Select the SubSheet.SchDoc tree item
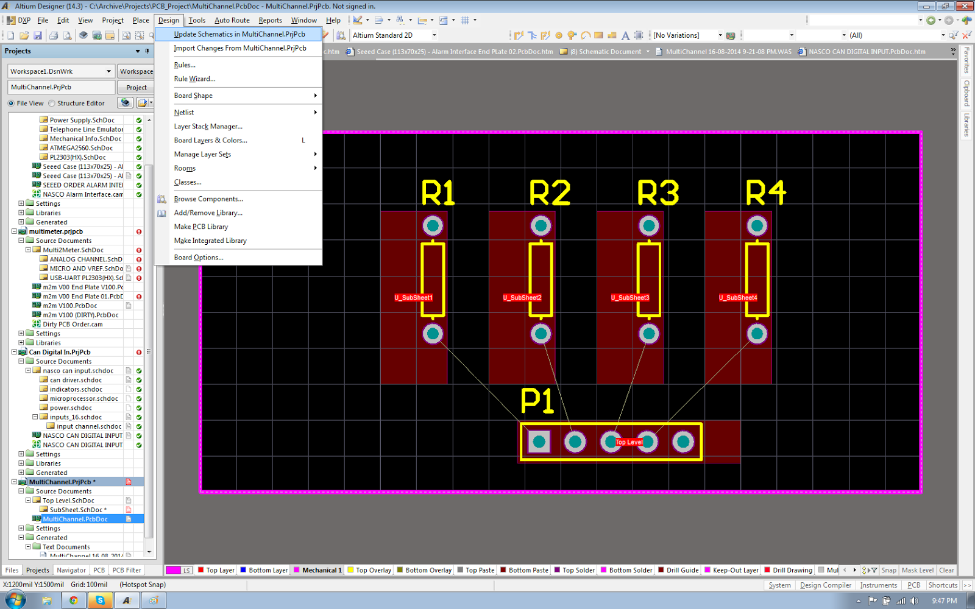This screenshot has height=609, width=975. point(78,510)
